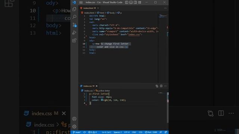Open the hamburger application menu
The width and height of the screenshot is (239, 134).
[81, 2]
